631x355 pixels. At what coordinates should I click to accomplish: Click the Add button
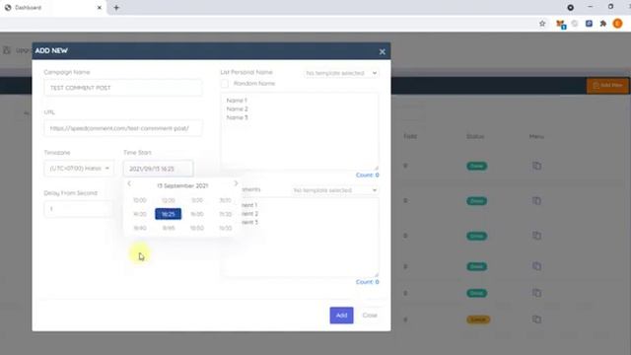click(341, 316)
